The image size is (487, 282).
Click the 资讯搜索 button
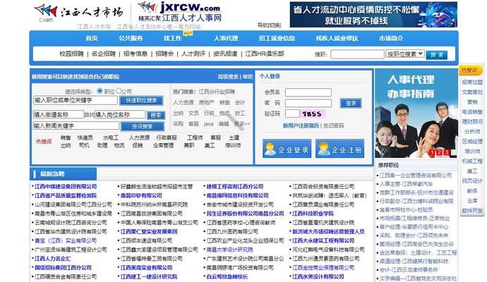(143, 127)
